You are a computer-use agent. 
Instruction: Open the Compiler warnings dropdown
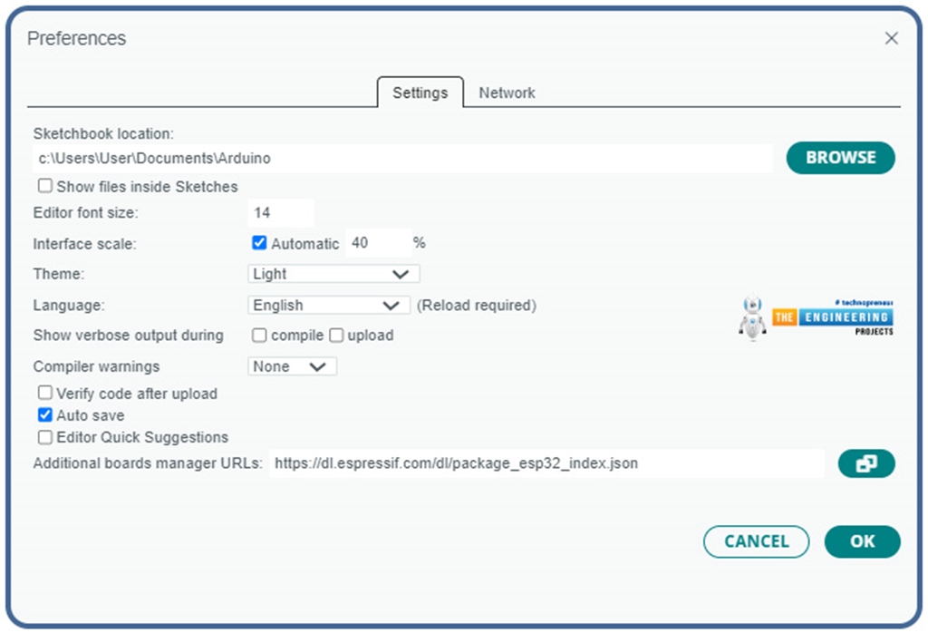[292, 366]
